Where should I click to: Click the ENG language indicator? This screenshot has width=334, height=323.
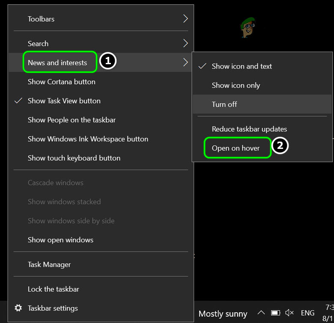click(307, 313)
